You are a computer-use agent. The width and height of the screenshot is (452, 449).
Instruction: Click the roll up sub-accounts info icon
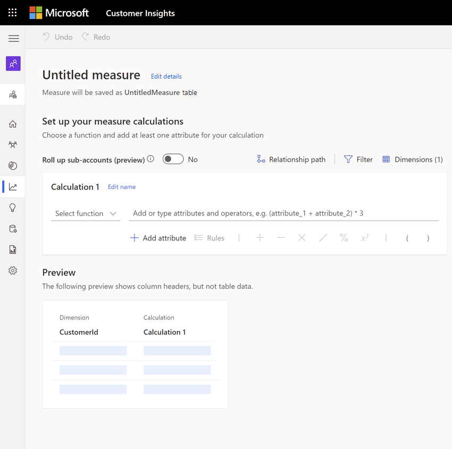(150, 159)
